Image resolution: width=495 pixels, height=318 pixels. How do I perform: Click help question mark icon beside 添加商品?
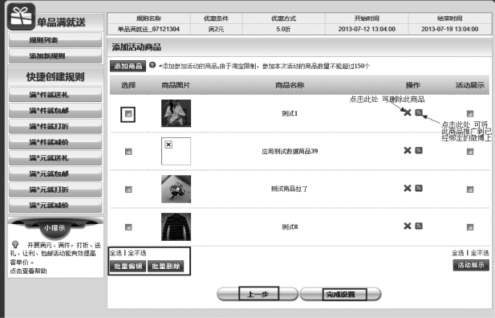pos(152,65)
